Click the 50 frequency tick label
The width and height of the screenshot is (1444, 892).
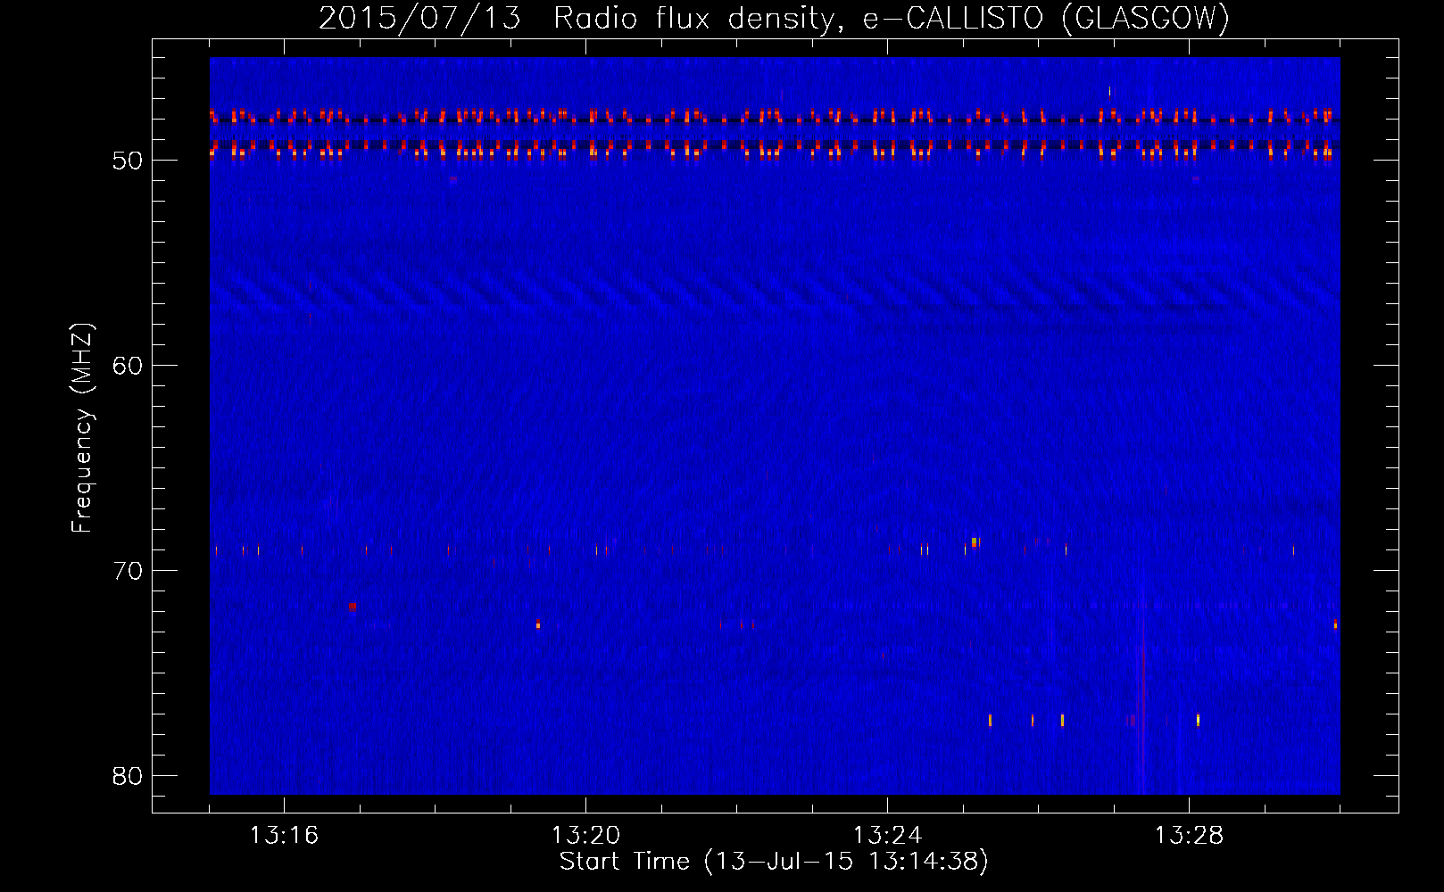[128, 161]
